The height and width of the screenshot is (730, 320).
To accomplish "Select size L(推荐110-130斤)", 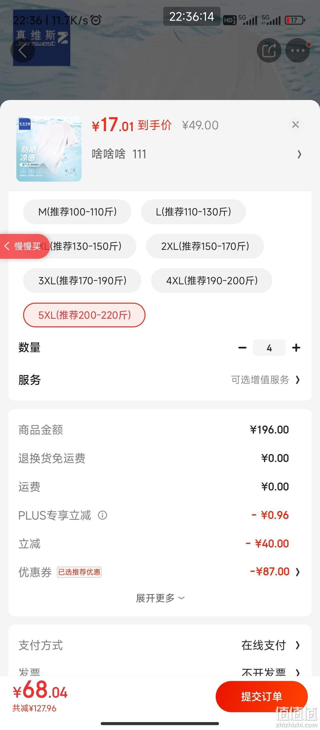I will pos(193,212).
